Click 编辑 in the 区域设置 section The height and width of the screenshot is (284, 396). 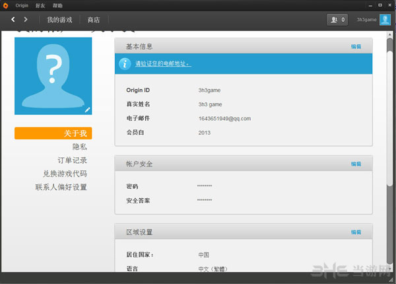pos(356,232)
